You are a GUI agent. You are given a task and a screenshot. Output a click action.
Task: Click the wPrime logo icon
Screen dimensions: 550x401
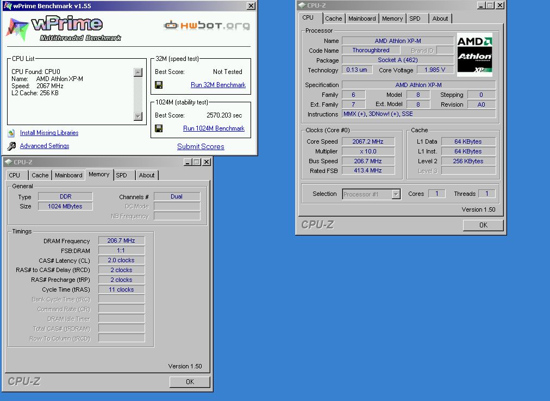17,29
